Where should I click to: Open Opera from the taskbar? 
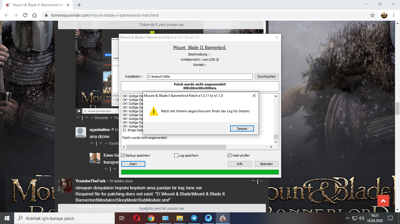coord(137,218)
